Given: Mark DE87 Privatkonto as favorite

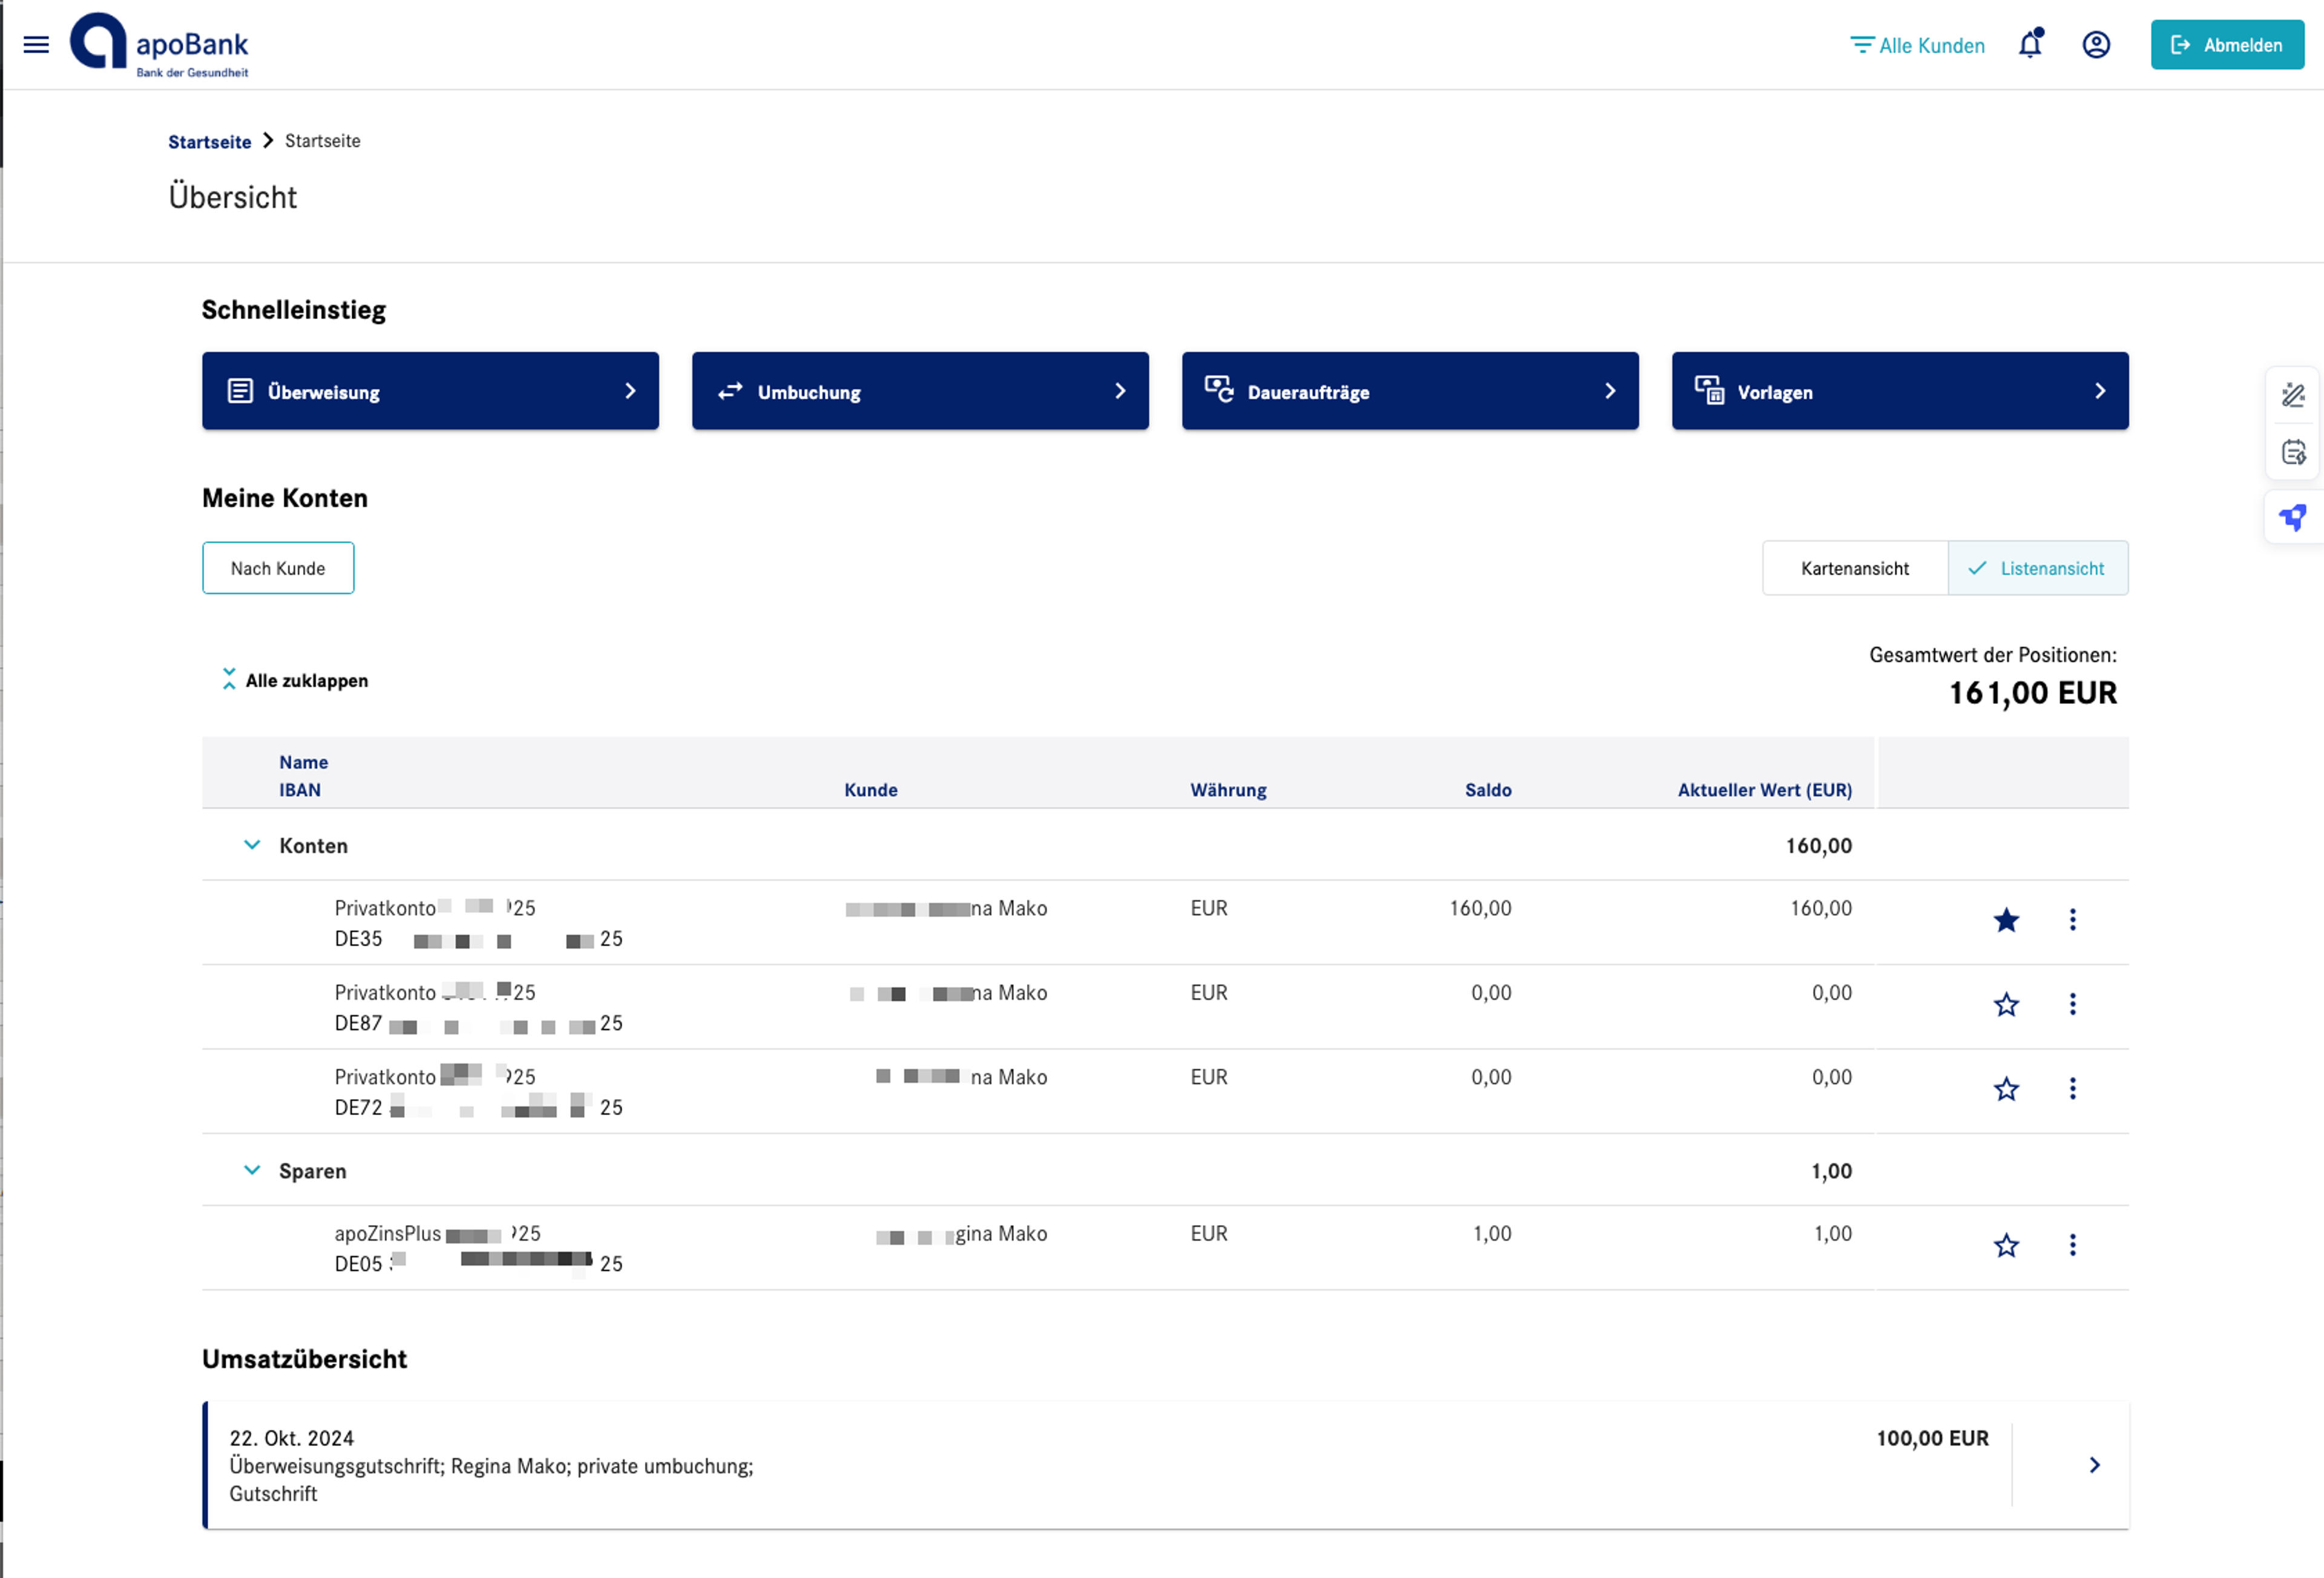Looking at the screenshot, I should [2006, 1004].
